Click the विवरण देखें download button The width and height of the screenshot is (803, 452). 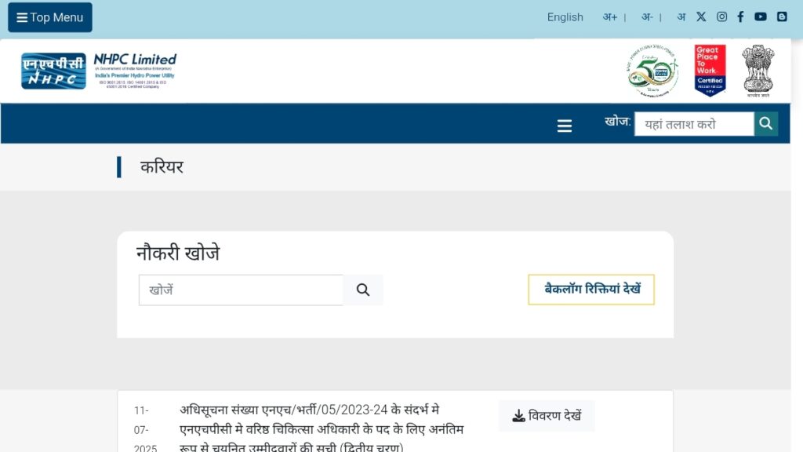point(547,416)
